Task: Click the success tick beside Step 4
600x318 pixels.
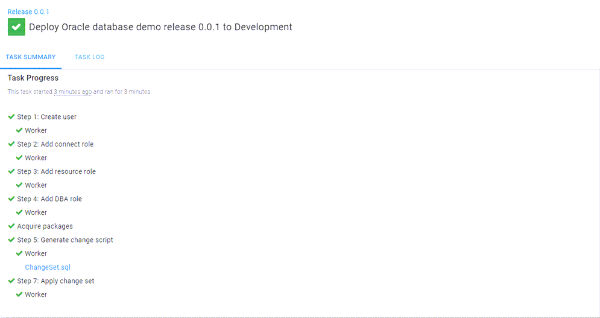Action: point(11,199)
